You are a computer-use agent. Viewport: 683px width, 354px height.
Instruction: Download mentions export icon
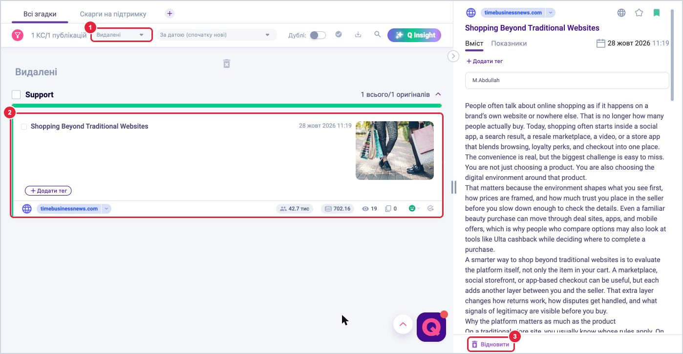point(358,35)
